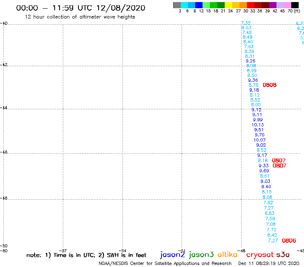Screen dimensions: 304x267
Task: Click the black swatch at the scale end
Action: [295, 5]
